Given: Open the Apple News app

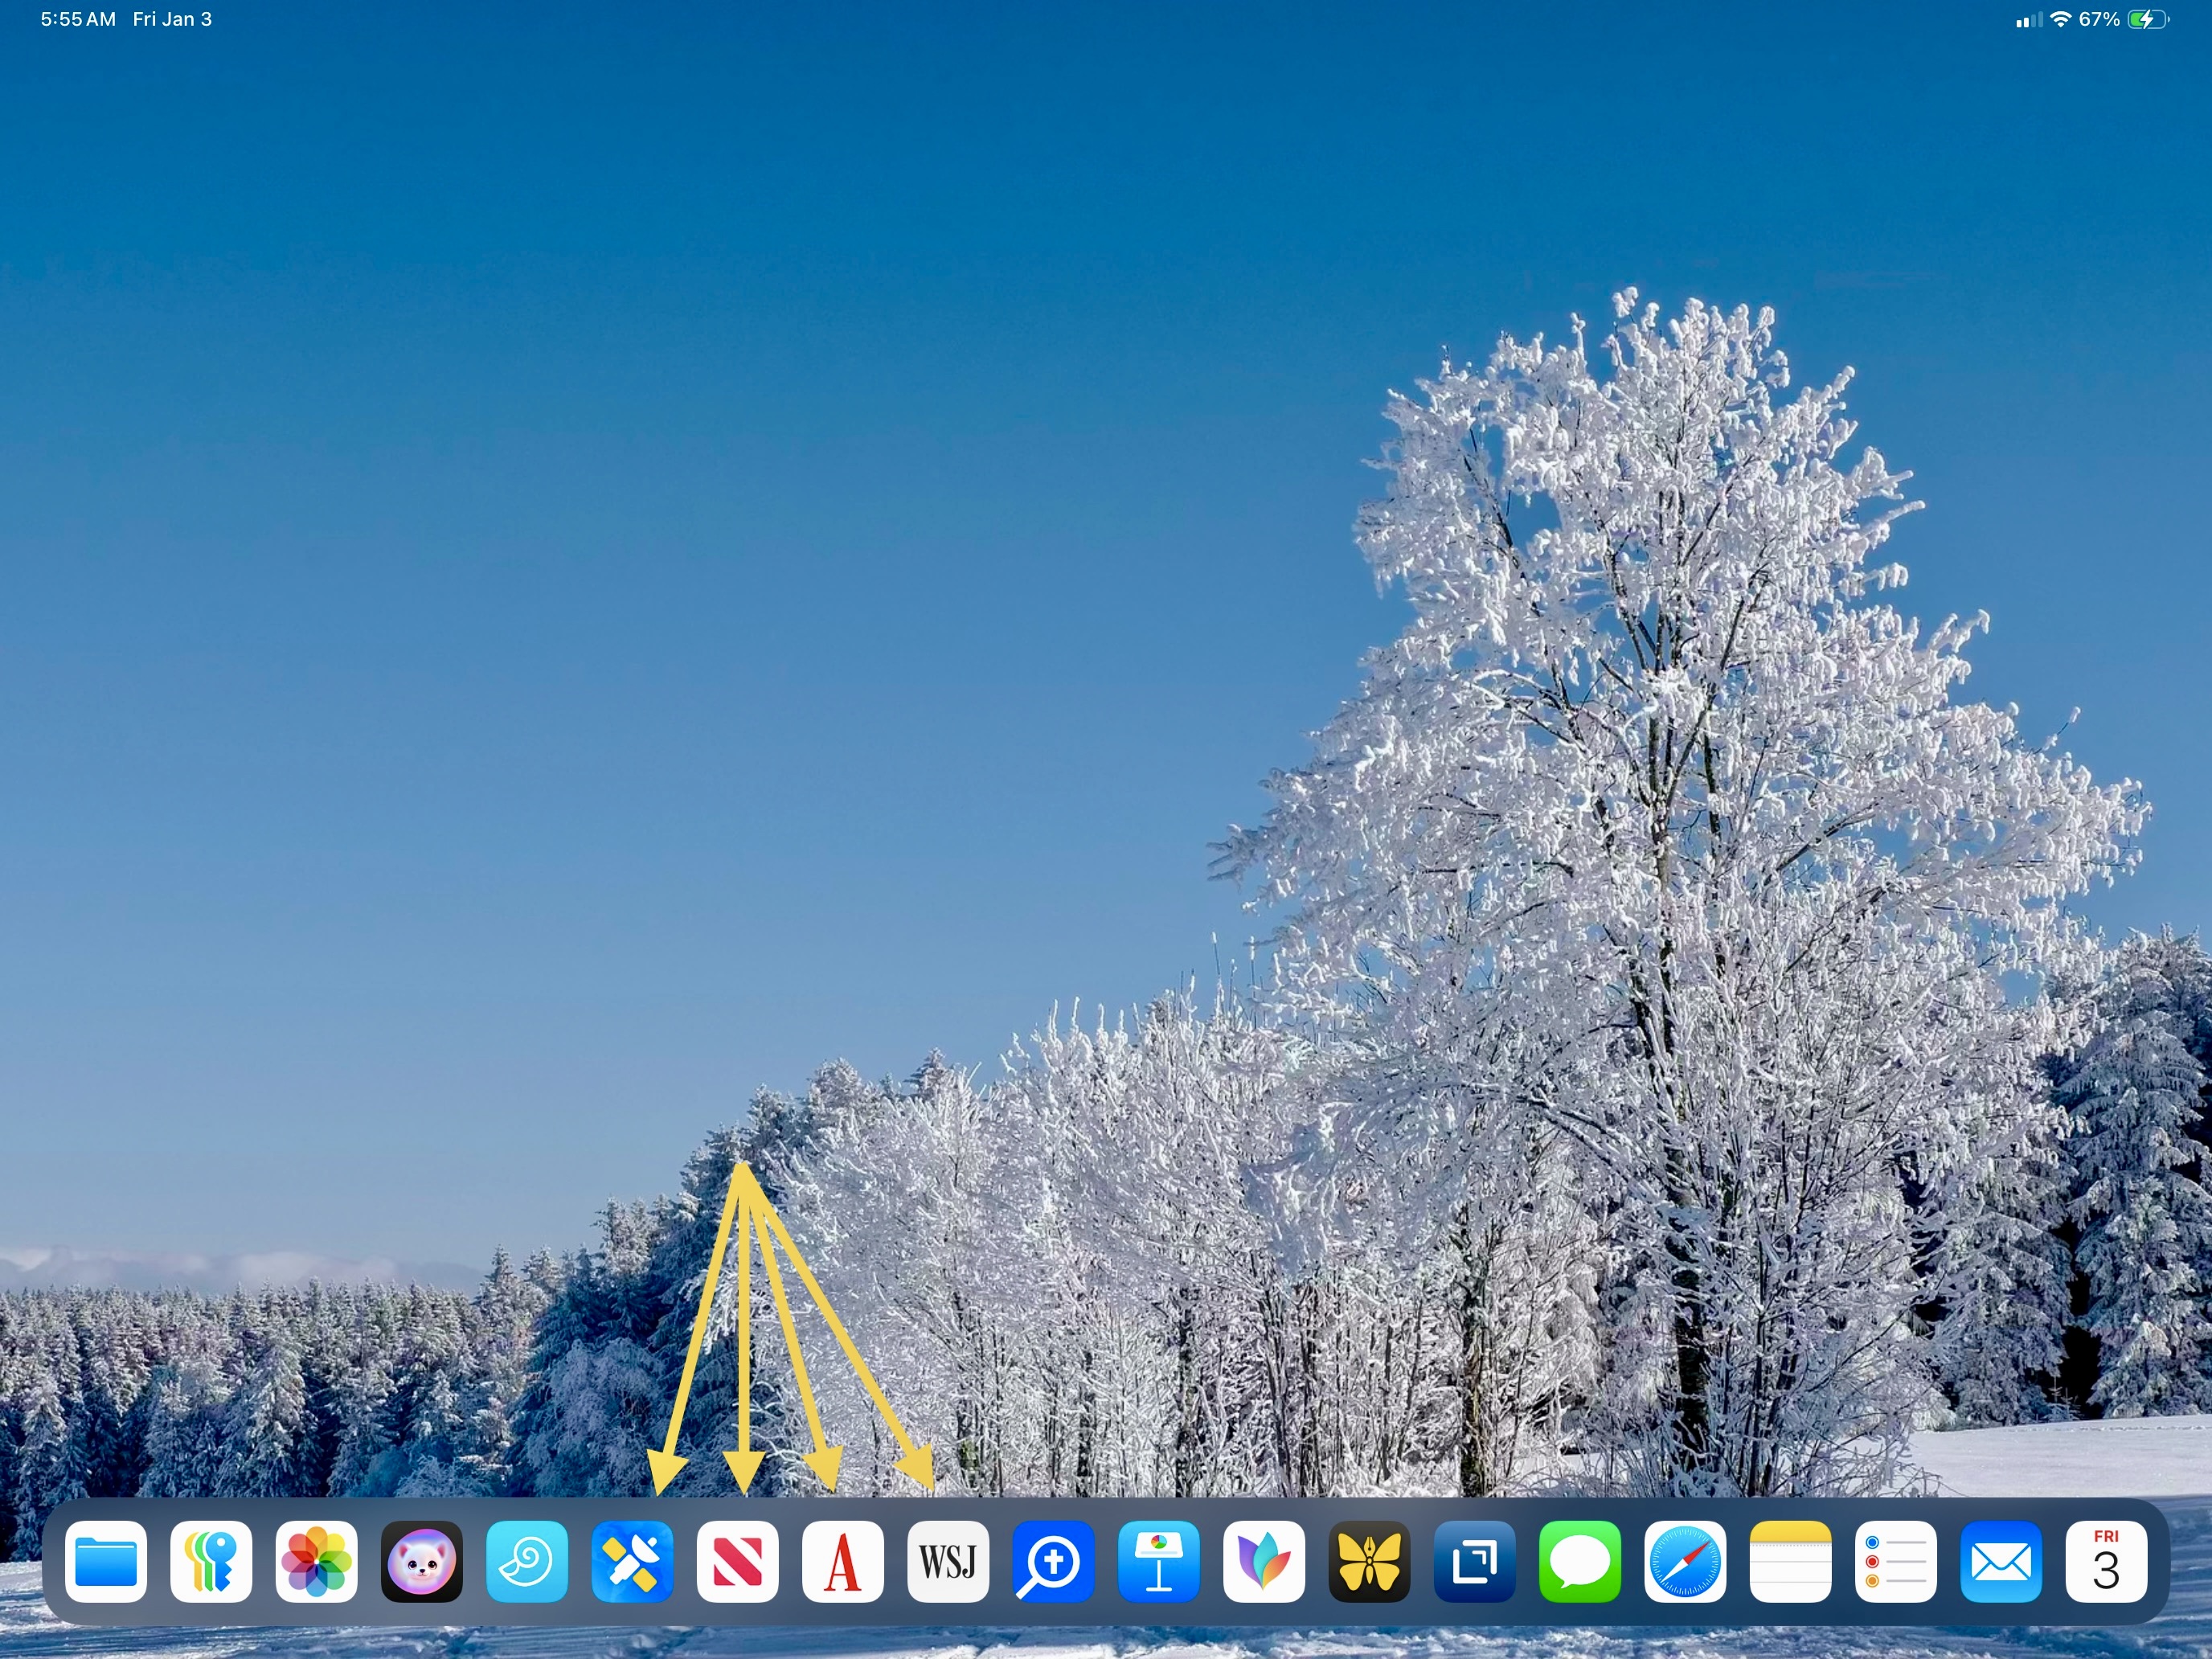Looking at the screenshot, I should pos(738,1562).
